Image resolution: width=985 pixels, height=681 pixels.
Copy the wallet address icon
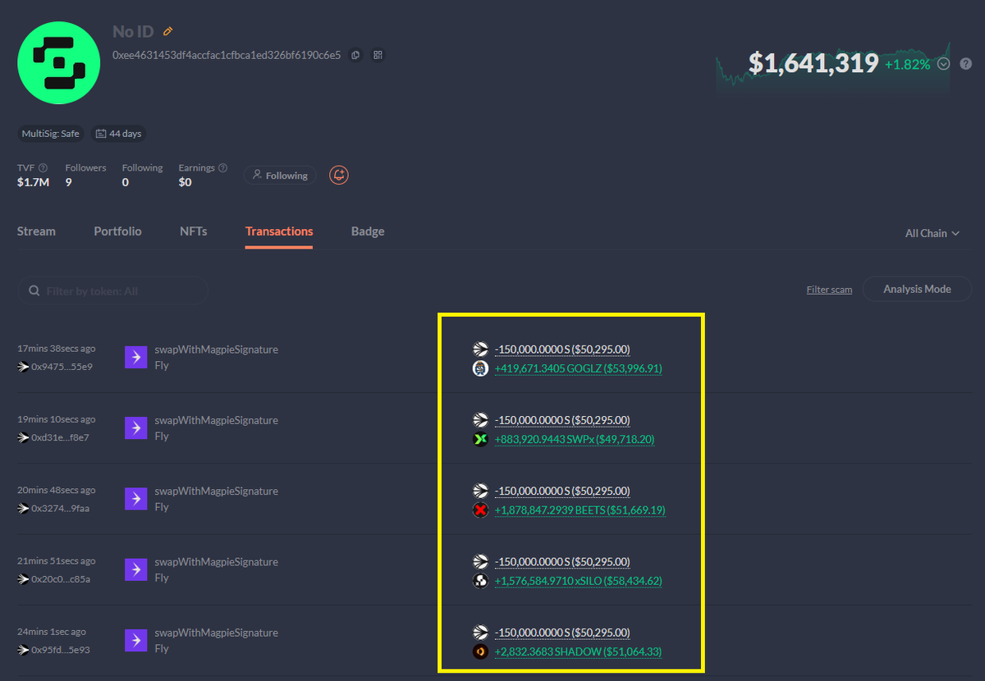[x=355, y=55]
